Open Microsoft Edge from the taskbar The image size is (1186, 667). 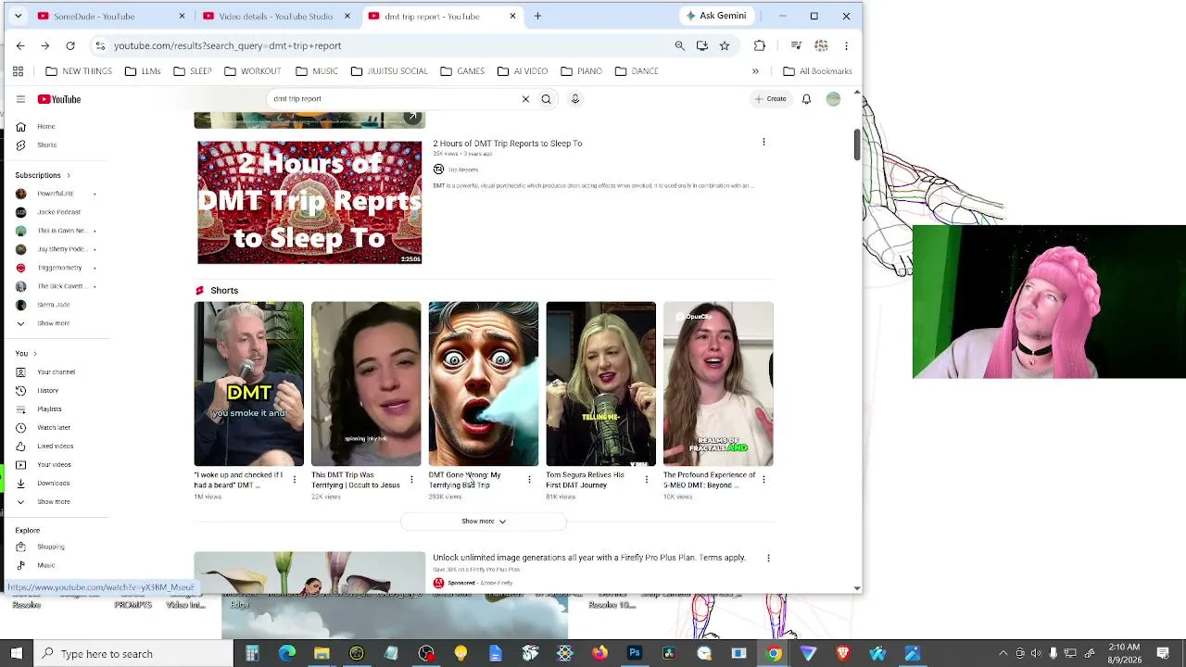(x=287, y=654)
